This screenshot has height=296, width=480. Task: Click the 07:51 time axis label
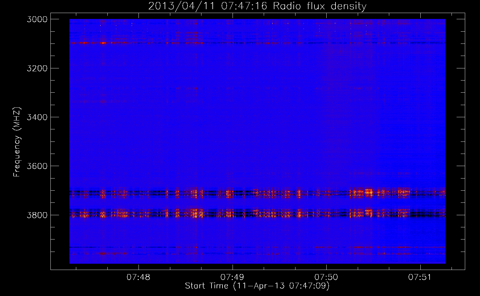pos(420,277)
